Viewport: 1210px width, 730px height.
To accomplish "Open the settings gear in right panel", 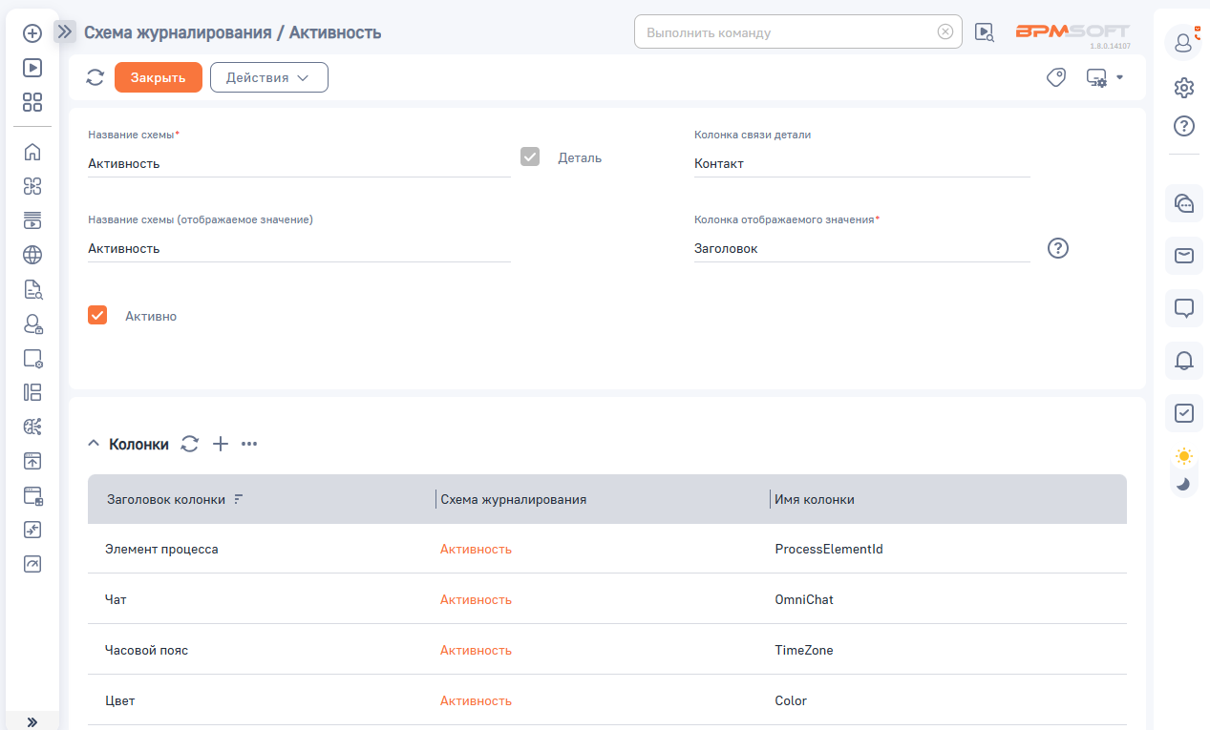I will [1183, 88].
